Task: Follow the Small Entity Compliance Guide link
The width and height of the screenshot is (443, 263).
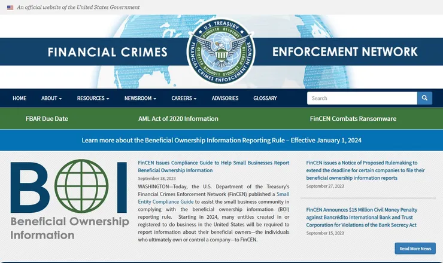Action: click(214, 198)
